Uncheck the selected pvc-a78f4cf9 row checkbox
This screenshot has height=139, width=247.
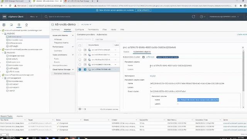[80, 69]
